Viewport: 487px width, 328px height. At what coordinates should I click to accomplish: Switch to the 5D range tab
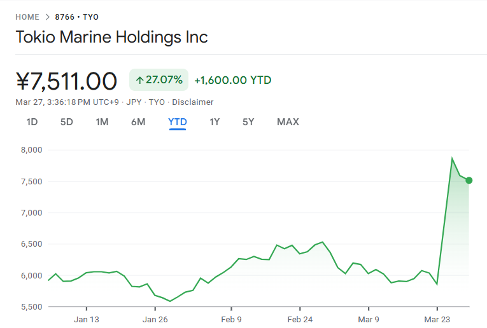point(67,122)
